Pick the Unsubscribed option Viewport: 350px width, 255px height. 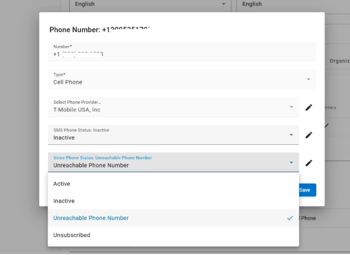tap(72, 236)
